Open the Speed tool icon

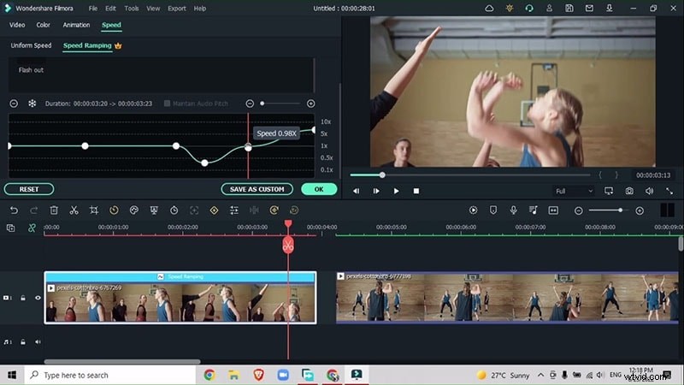114,210
